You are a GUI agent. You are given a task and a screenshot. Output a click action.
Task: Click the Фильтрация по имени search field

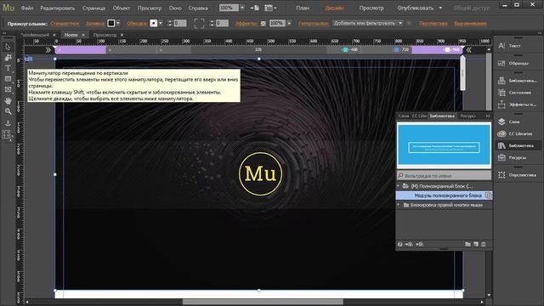(x=444, y=176)
